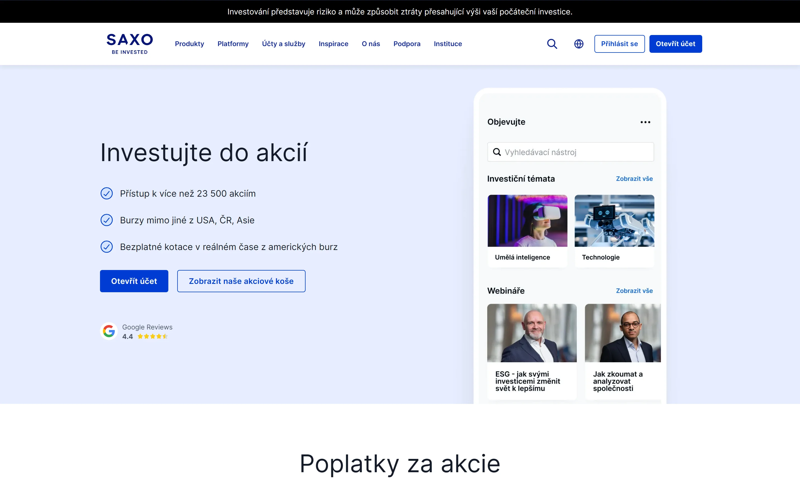Viewport: 800px width, 500px height.
Task: Click the checkmark icon next to Burzy mimo jiné
Action: coord(106,220)
